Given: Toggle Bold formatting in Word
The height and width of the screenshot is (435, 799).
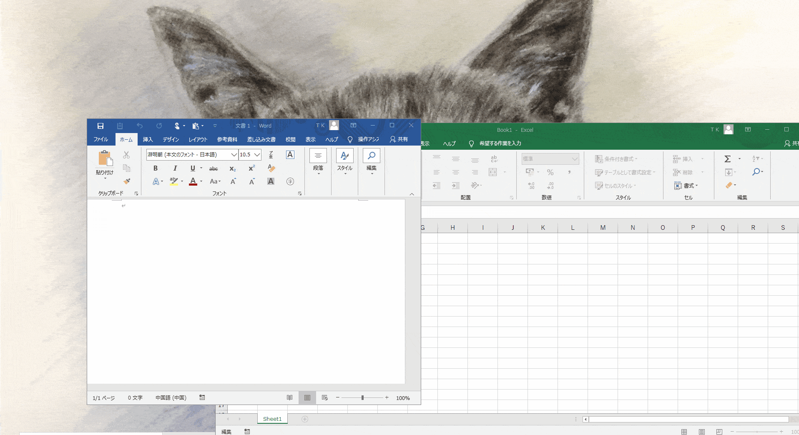Looking at the screenshot, I should pos(156,168).
